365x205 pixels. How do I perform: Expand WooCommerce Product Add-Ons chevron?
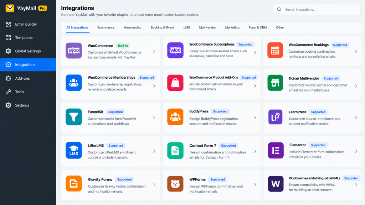(255, 86)
